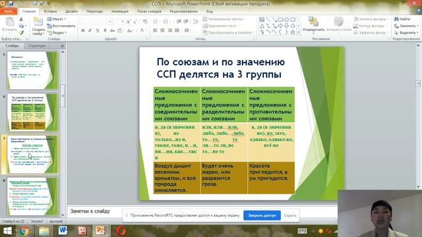This screenshot has height=237, width=422.
Task: Click the Закрыть доступ button
Action: (x=262, y=215)
